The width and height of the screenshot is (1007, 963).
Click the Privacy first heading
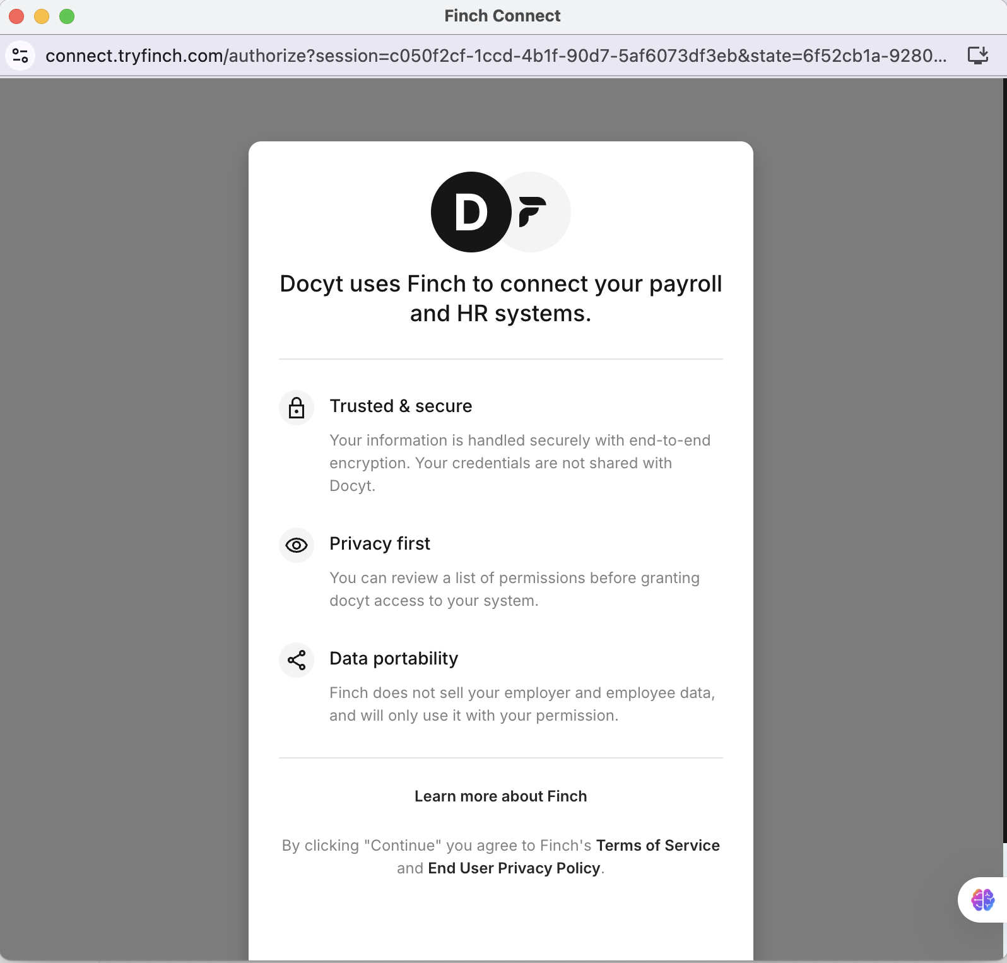click(x=380, y=543)
